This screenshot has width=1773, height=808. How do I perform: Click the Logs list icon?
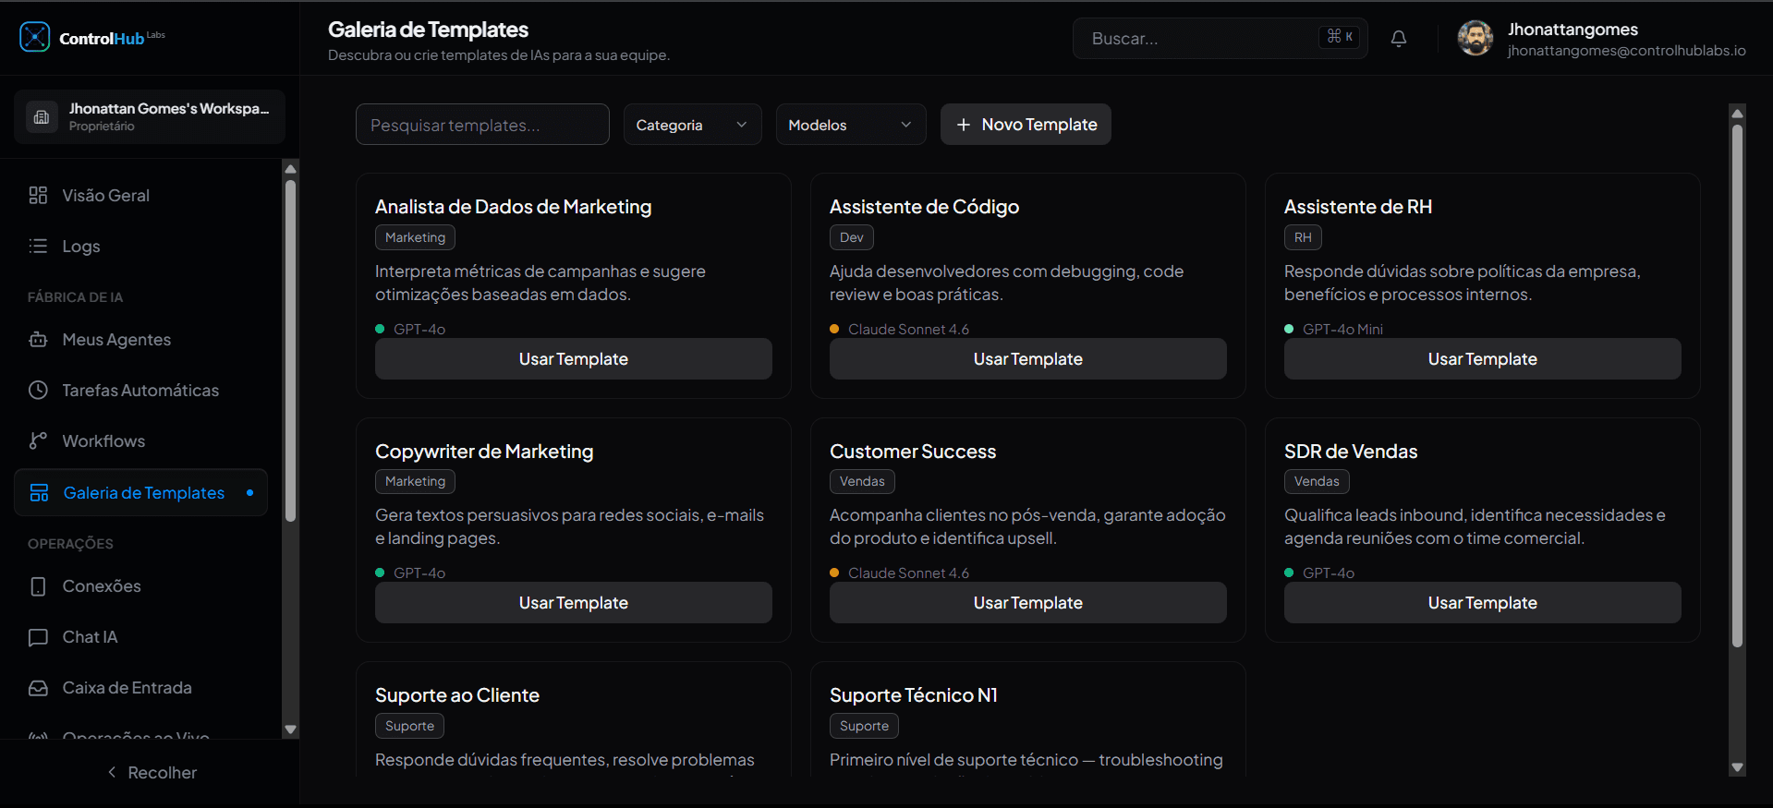tap(38, 246)
